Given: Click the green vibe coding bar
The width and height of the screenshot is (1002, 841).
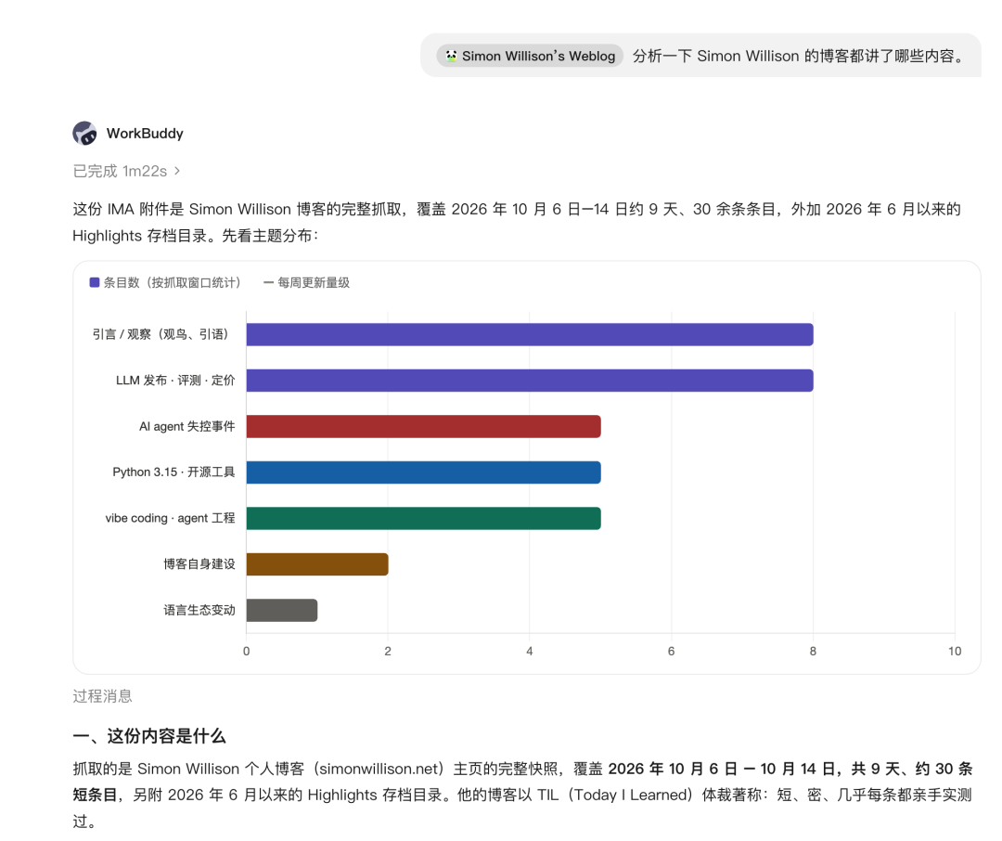Looking at the screenshot, I should (424, 519).
